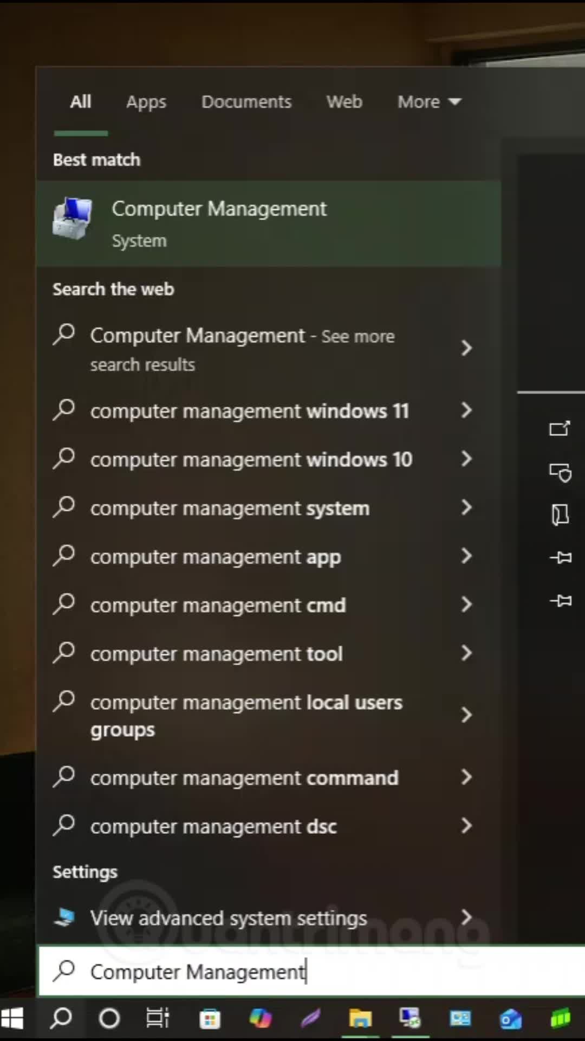
Task: Expand chevron for computer management dsc
Action: coord(466,826)
